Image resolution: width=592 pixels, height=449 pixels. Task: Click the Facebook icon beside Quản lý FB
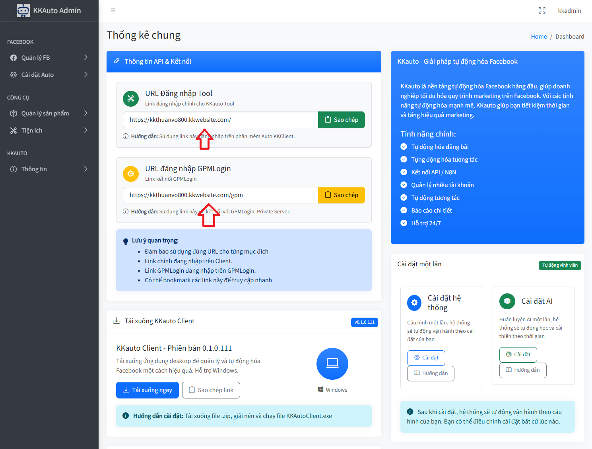point(14,58)
